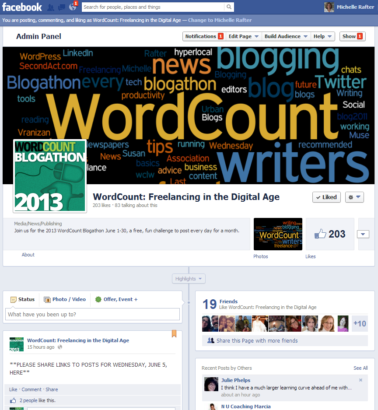Click the +10 more friends tile
Viewport: 378px width, 410px height.
pyautogui.click(x=360, y=324)
